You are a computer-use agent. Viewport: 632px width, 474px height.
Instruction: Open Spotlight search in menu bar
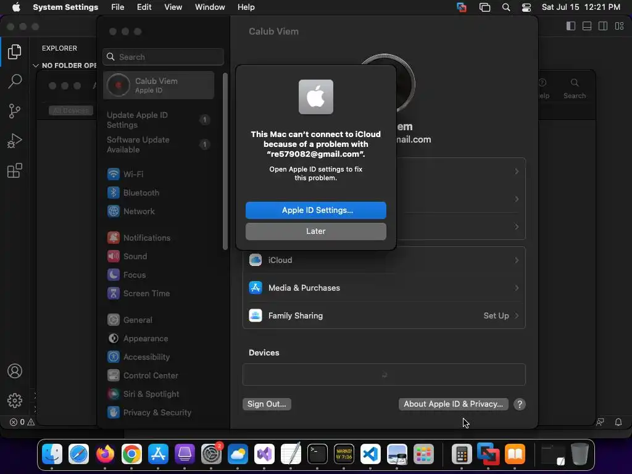pyautogui.click(x=506, y=7)
